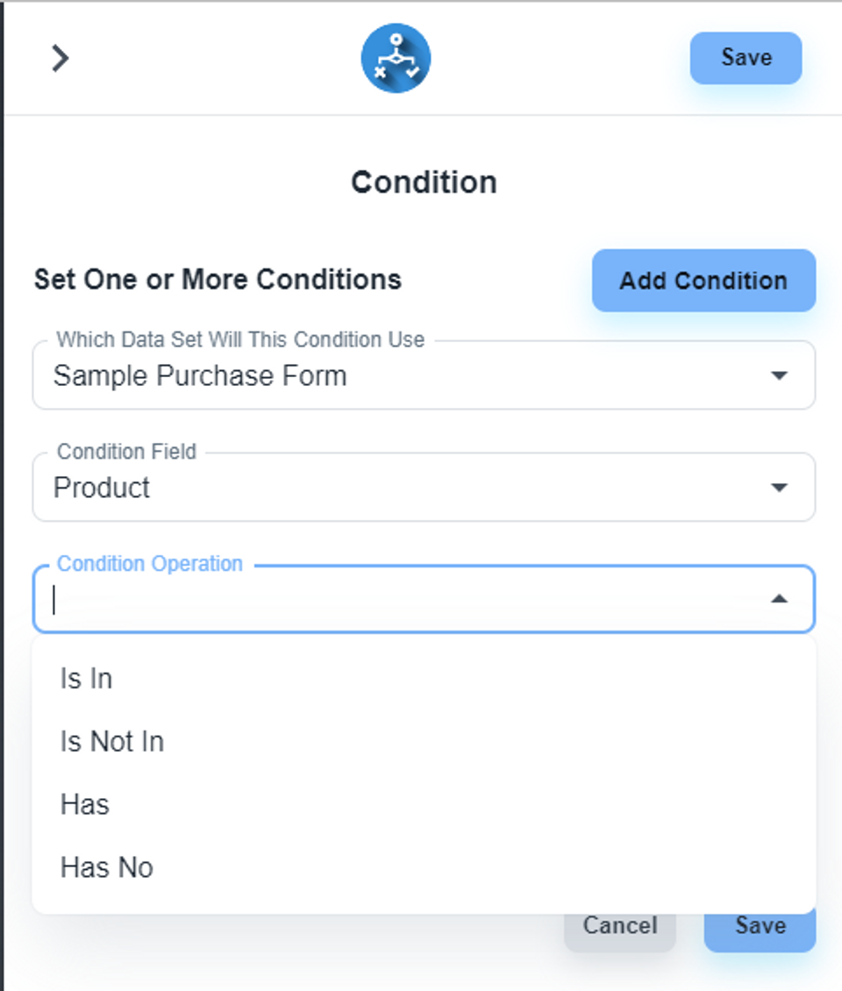
Task: Click the Condition heading title
Action: 424,182
